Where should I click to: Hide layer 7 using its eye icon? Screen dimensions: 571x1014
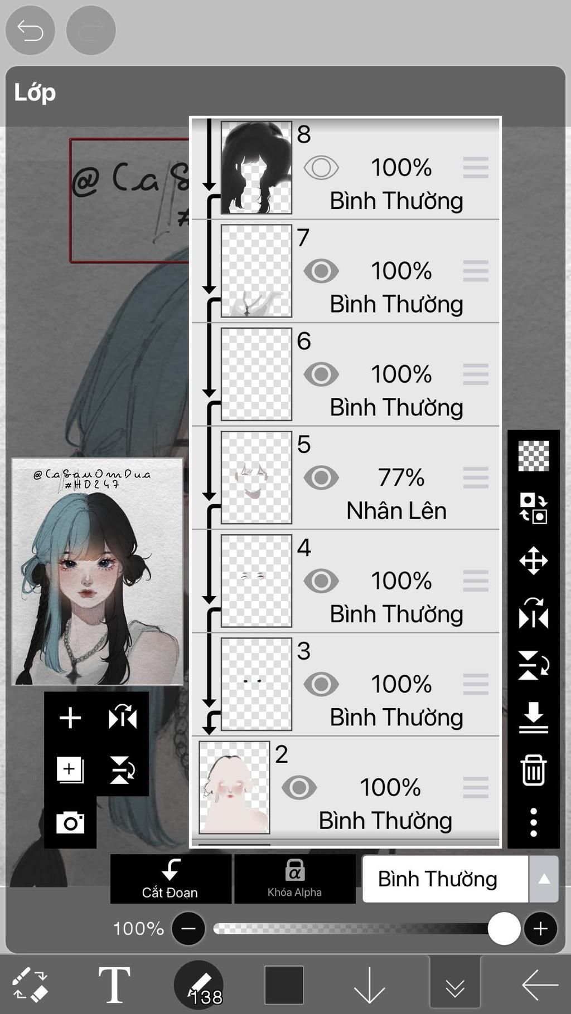pyautogui.click(x=321, y=271)
